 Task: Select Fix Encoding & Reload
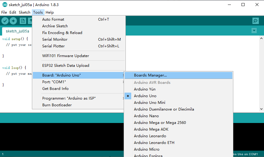(79, 33)
